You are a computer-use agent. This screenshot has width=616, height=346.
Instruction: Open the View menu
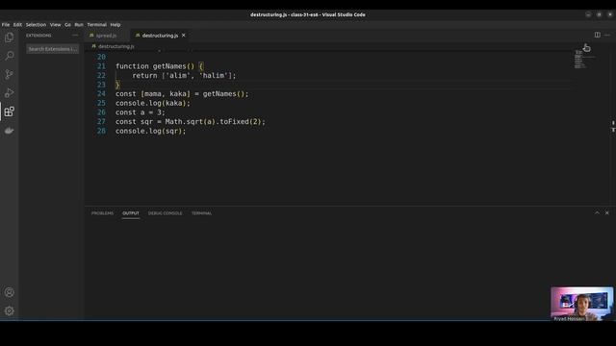point(56,24)
